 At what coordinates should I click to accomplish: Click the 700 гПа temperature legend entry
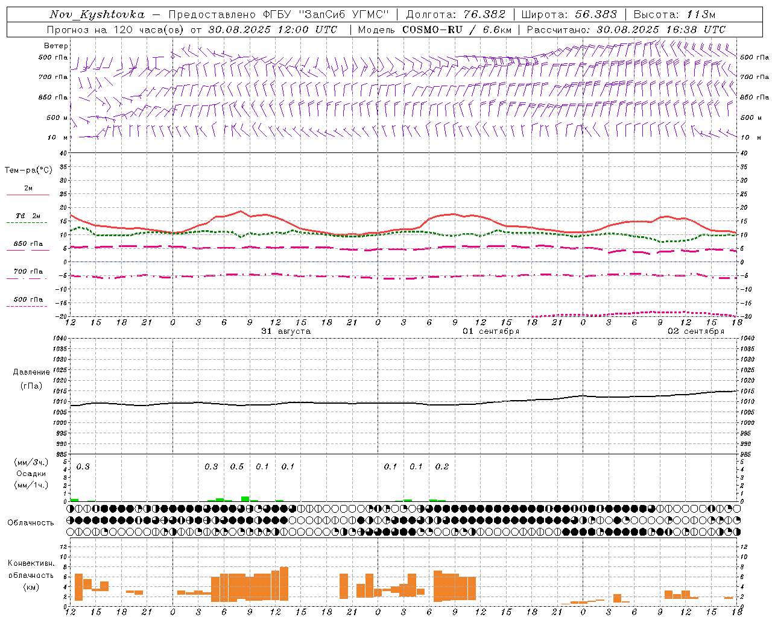28,271
